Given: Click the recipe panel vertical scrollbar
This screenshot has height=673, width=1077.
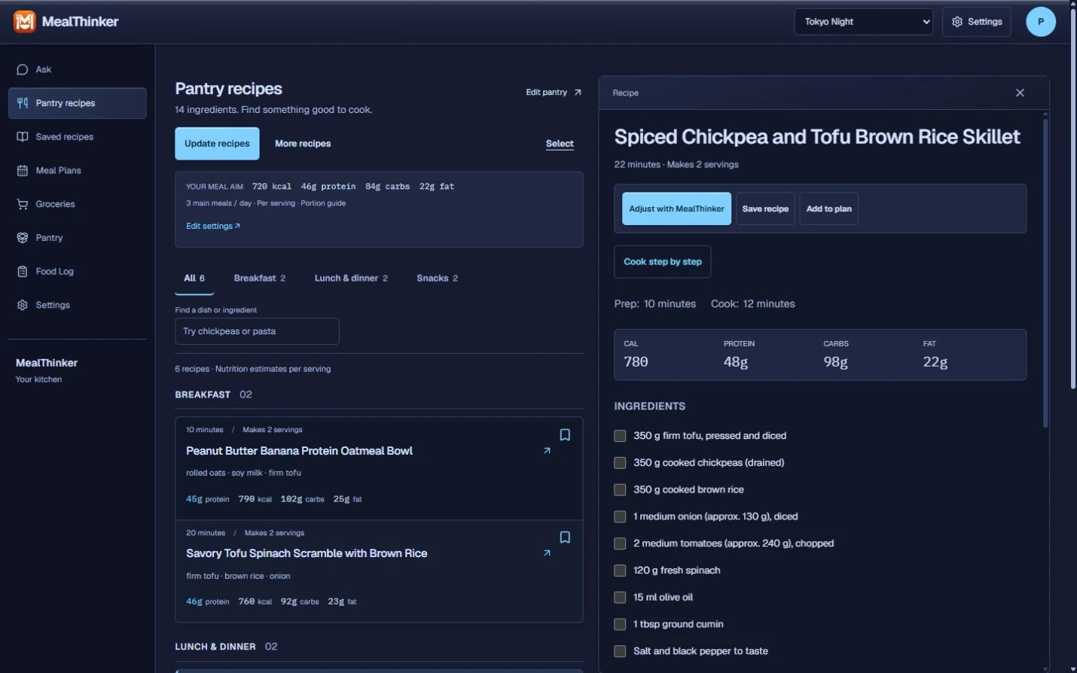Looking at the screenshot, I should click(1045, 270).
